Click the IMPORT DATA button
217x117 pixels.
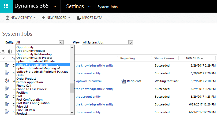(x=89, y=18)
